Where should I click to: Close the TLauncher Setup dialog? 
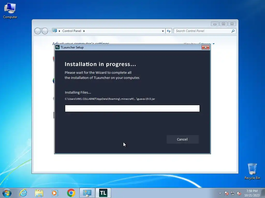(205, 47)
